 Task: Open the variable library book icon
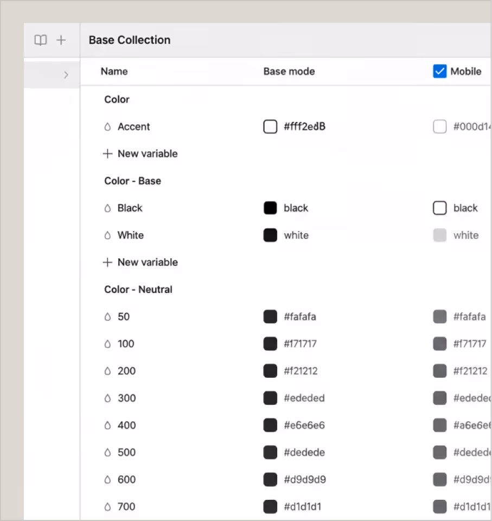[x=41, y=40]
